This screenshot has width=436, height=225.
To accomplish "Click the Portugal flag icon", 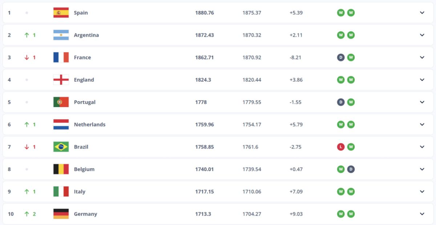I will [x=61, y=102].
